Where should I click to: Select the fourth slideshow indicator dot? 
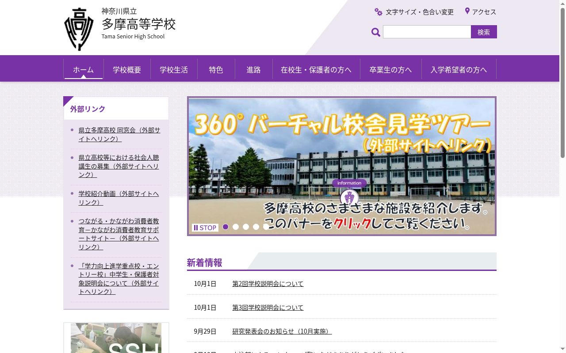(256, 227)
